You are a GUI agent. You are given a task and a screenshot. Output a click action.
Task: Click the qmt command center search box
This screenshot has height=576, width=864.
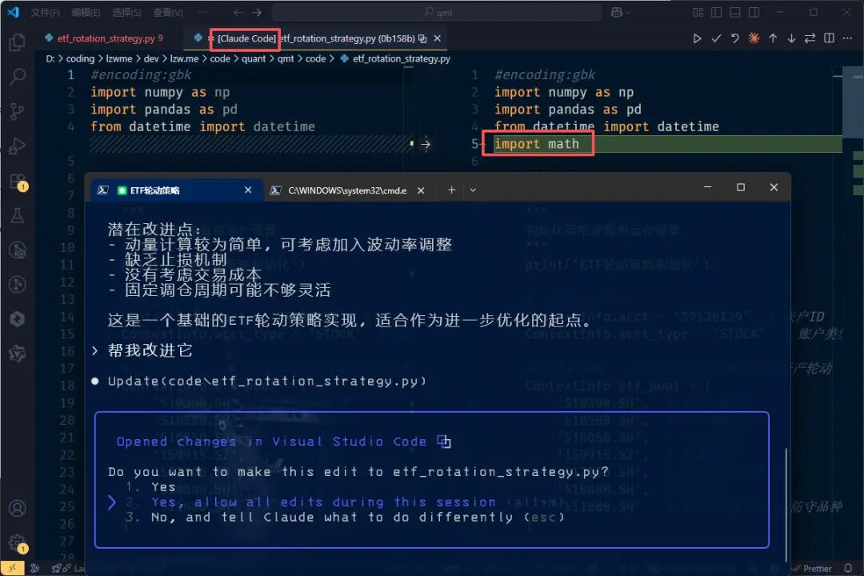coord(437,12)
